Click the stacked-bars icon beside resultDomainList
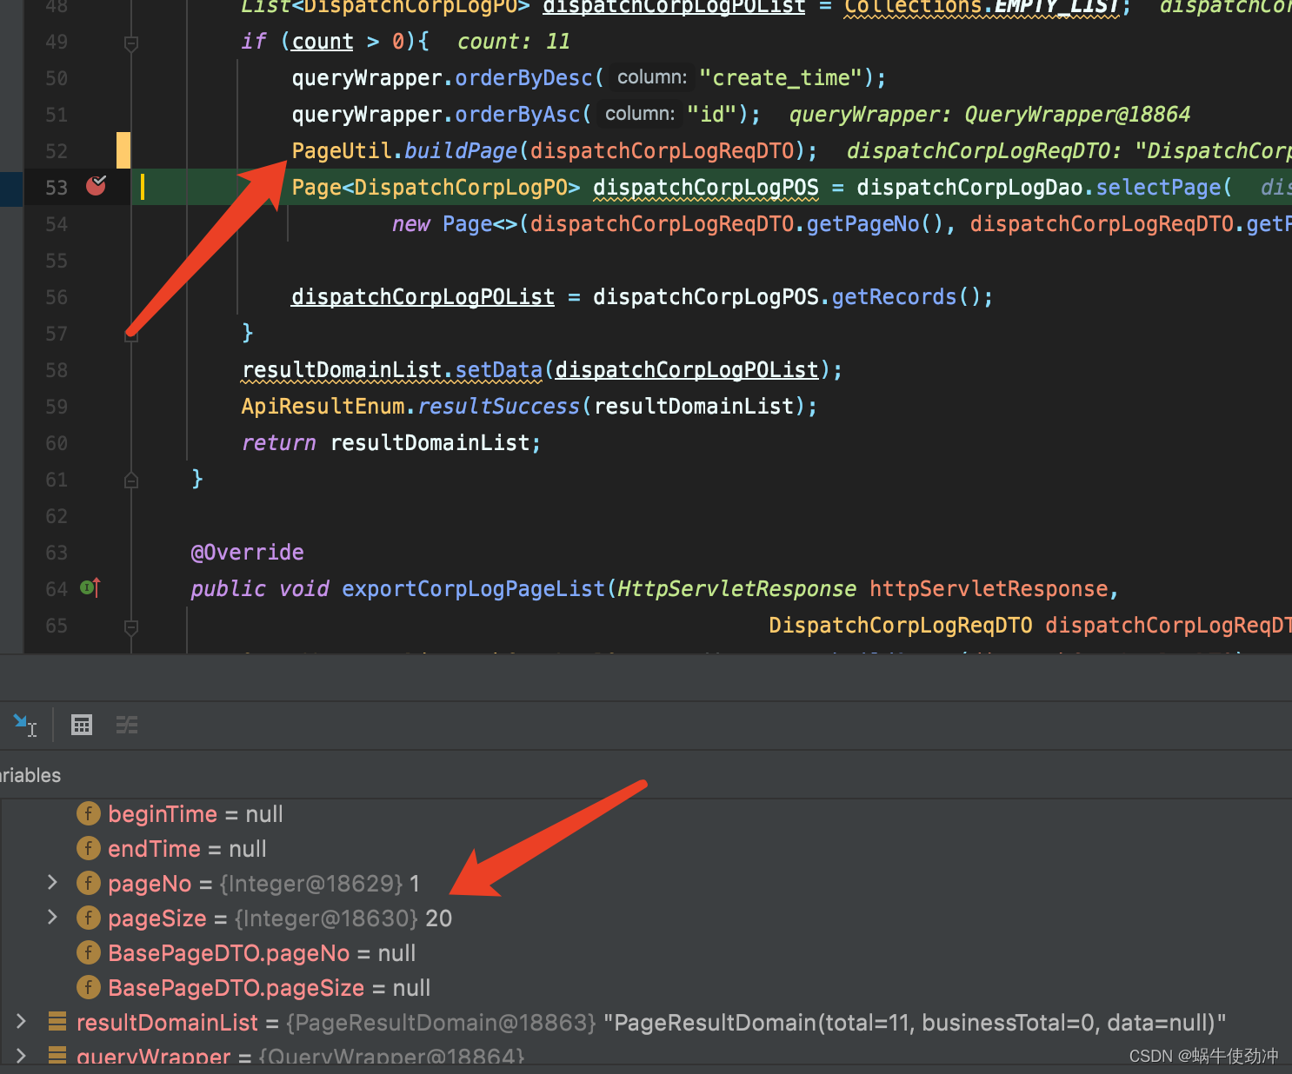The height and width of the screenshot is (1074, 1292). (x=57, y=1022)
